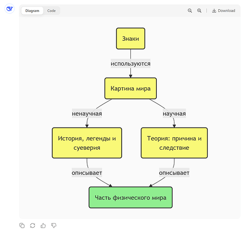The height and width of the screenshot is (231, 247).
Task: Click the ненаучная edge label
Action: pos(87,114)
